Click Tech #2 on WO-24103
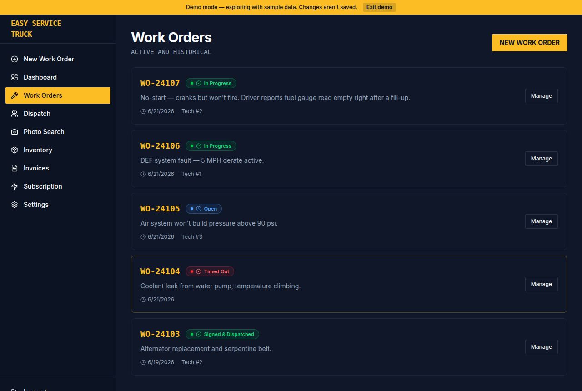Image resolution: width=582 pixels, height=391 pixels. pos(192,362)
